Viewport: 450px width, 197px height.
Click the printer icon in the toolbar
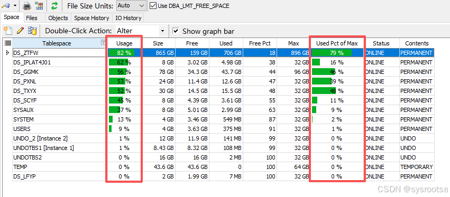27,5
